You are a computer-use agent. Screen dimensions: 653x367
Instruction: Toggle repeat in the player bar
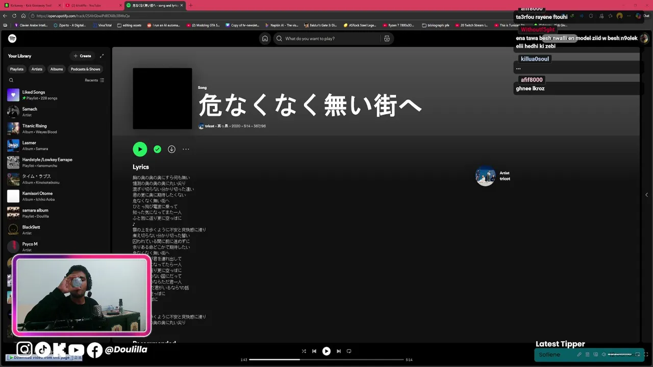coord(349,351)
